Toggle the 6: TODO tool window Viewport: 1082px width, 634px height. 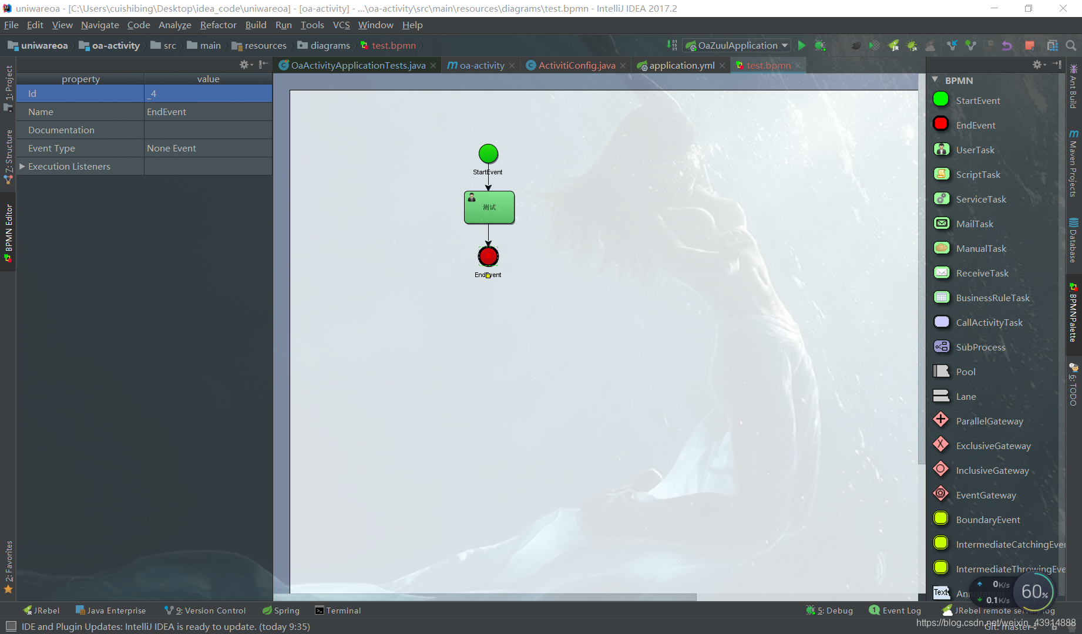1073,385
